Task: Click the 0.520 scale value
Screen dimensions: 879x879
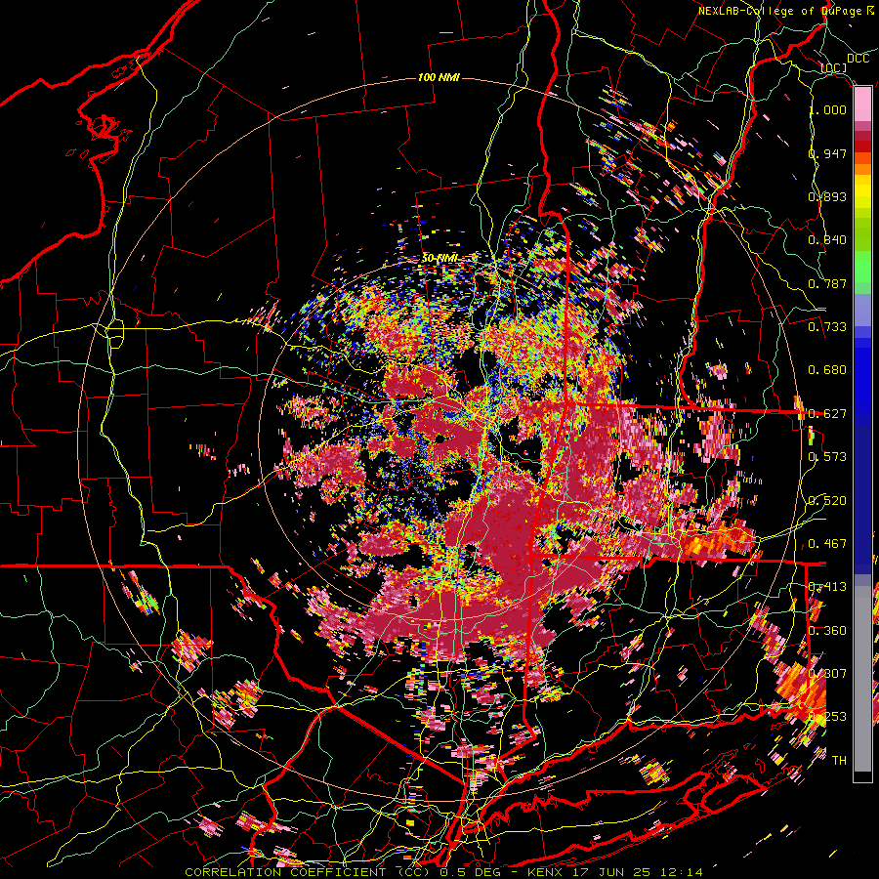Action: click(x=827, y=501)
